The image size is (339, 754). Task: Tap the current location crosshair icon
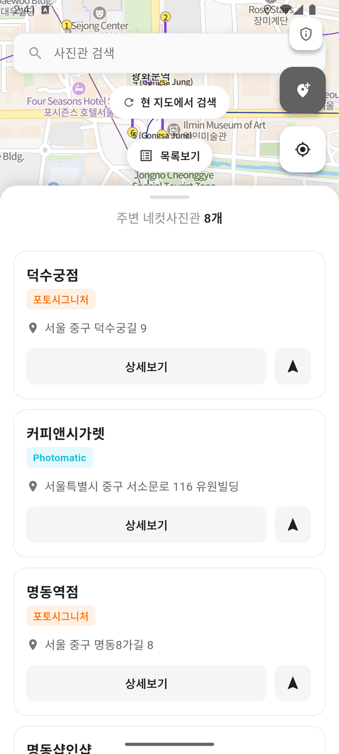click(302, 150)
